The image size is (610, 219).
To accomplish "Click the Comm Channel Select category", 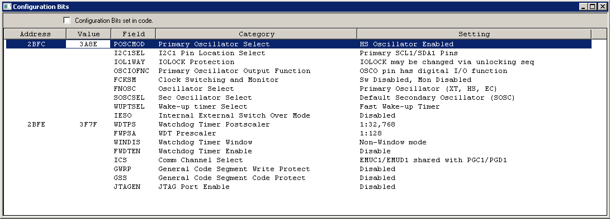I will [x=200, y=160].
